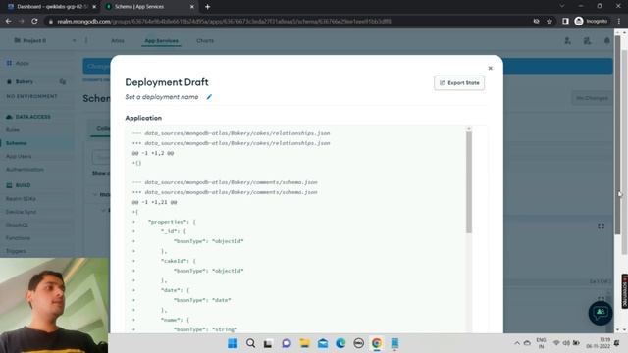Show hidden system tray icons
This screenshot has width=628, height=353.
coord(517,343)
